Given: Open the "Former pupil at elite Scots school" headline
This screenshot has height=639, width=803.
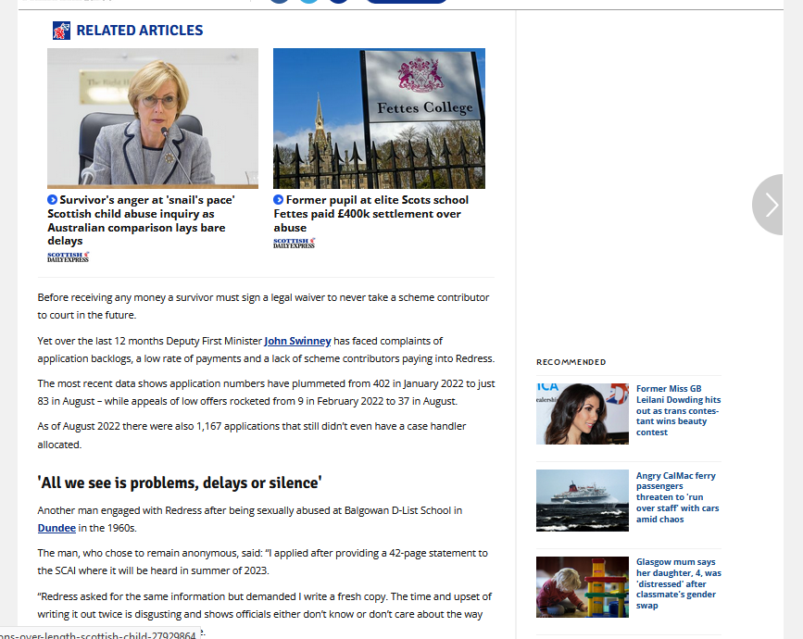Looking at the screenshot, I should [x=371, y=214].
